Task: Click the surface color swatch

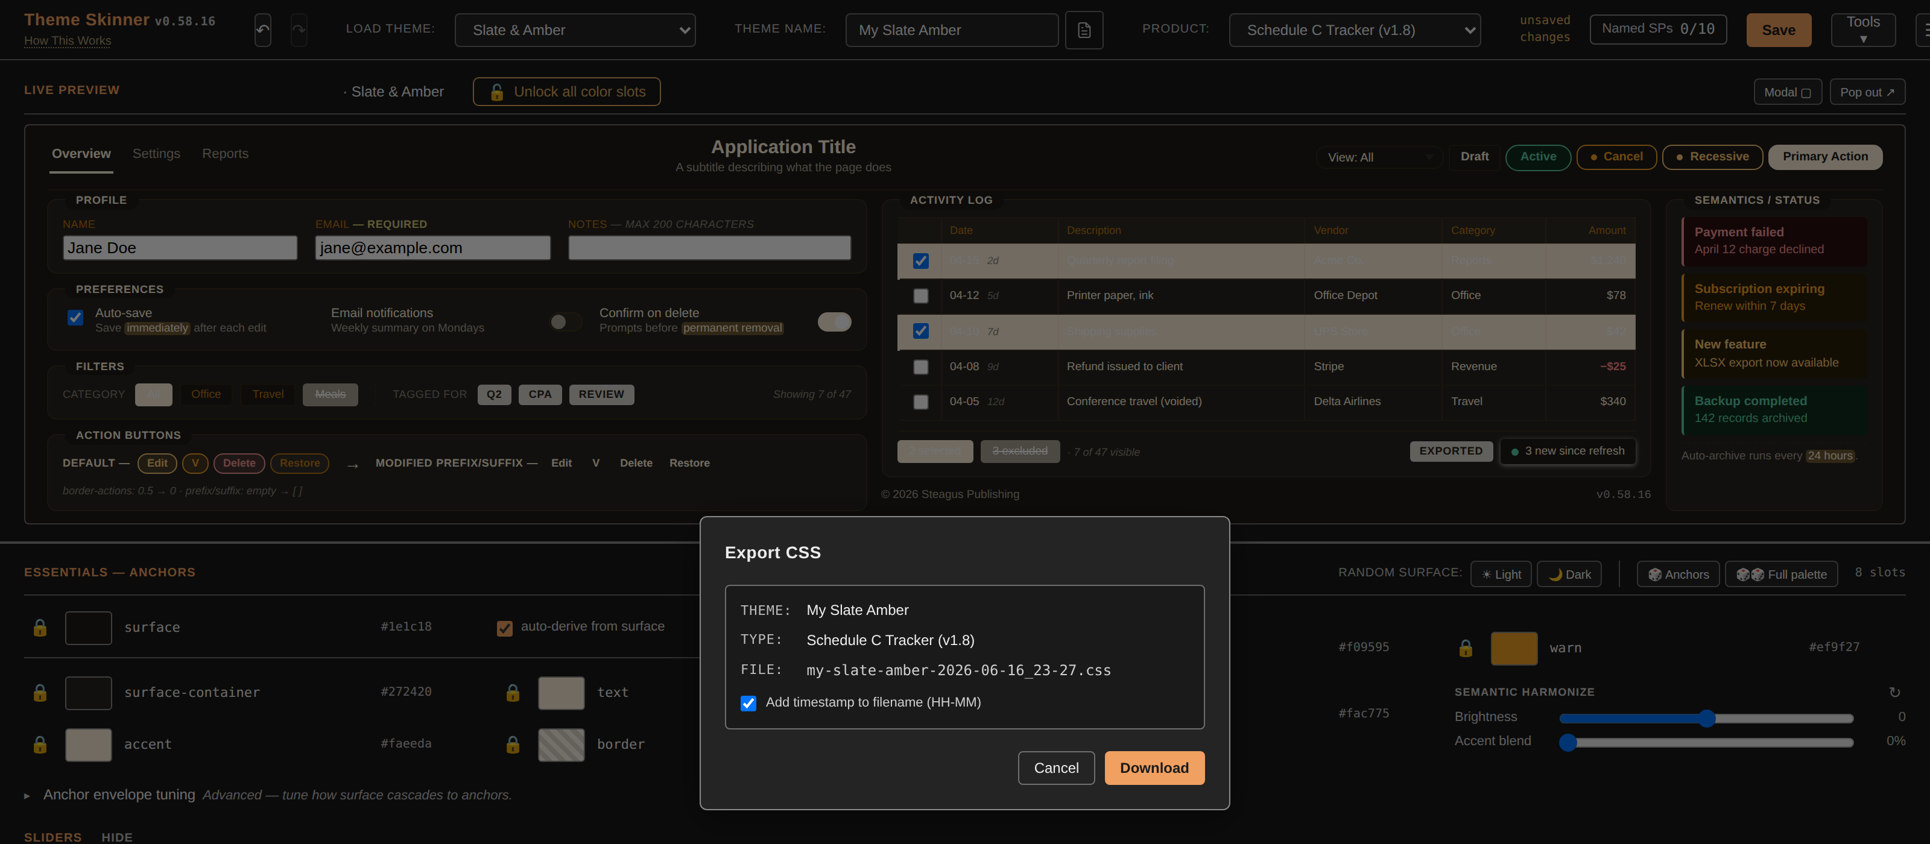Action: tap(89, 628)
